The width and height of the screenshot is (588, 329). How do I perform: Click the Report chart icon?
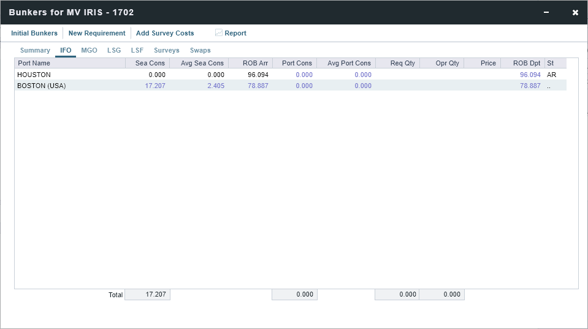pyautogui.click(x=219, y=33)
